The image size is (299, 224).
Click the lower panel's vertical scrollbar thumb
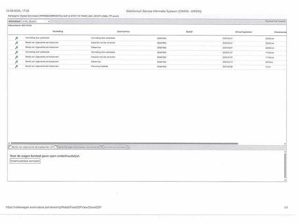coord(285,165)
